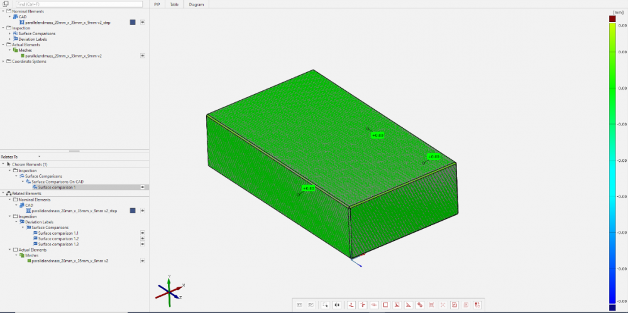
Task: Click the +0.00 deviation label on front face
Action: [x=308, y=188]
